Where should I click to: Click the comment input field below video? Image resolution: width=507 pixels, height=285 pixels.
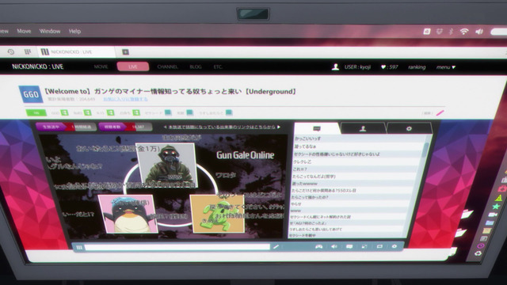[177, 247]
